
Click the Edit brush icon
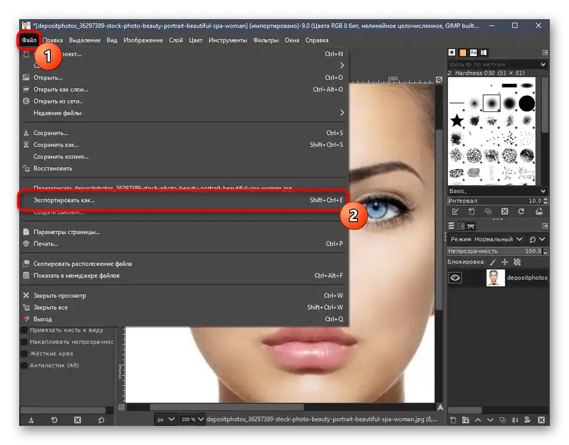coord(455,211)
